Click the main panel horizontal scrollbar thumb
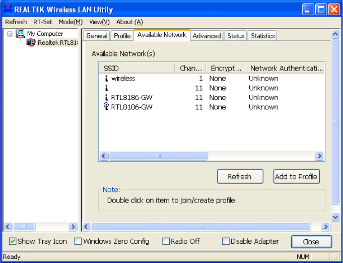 pos(201,227)
